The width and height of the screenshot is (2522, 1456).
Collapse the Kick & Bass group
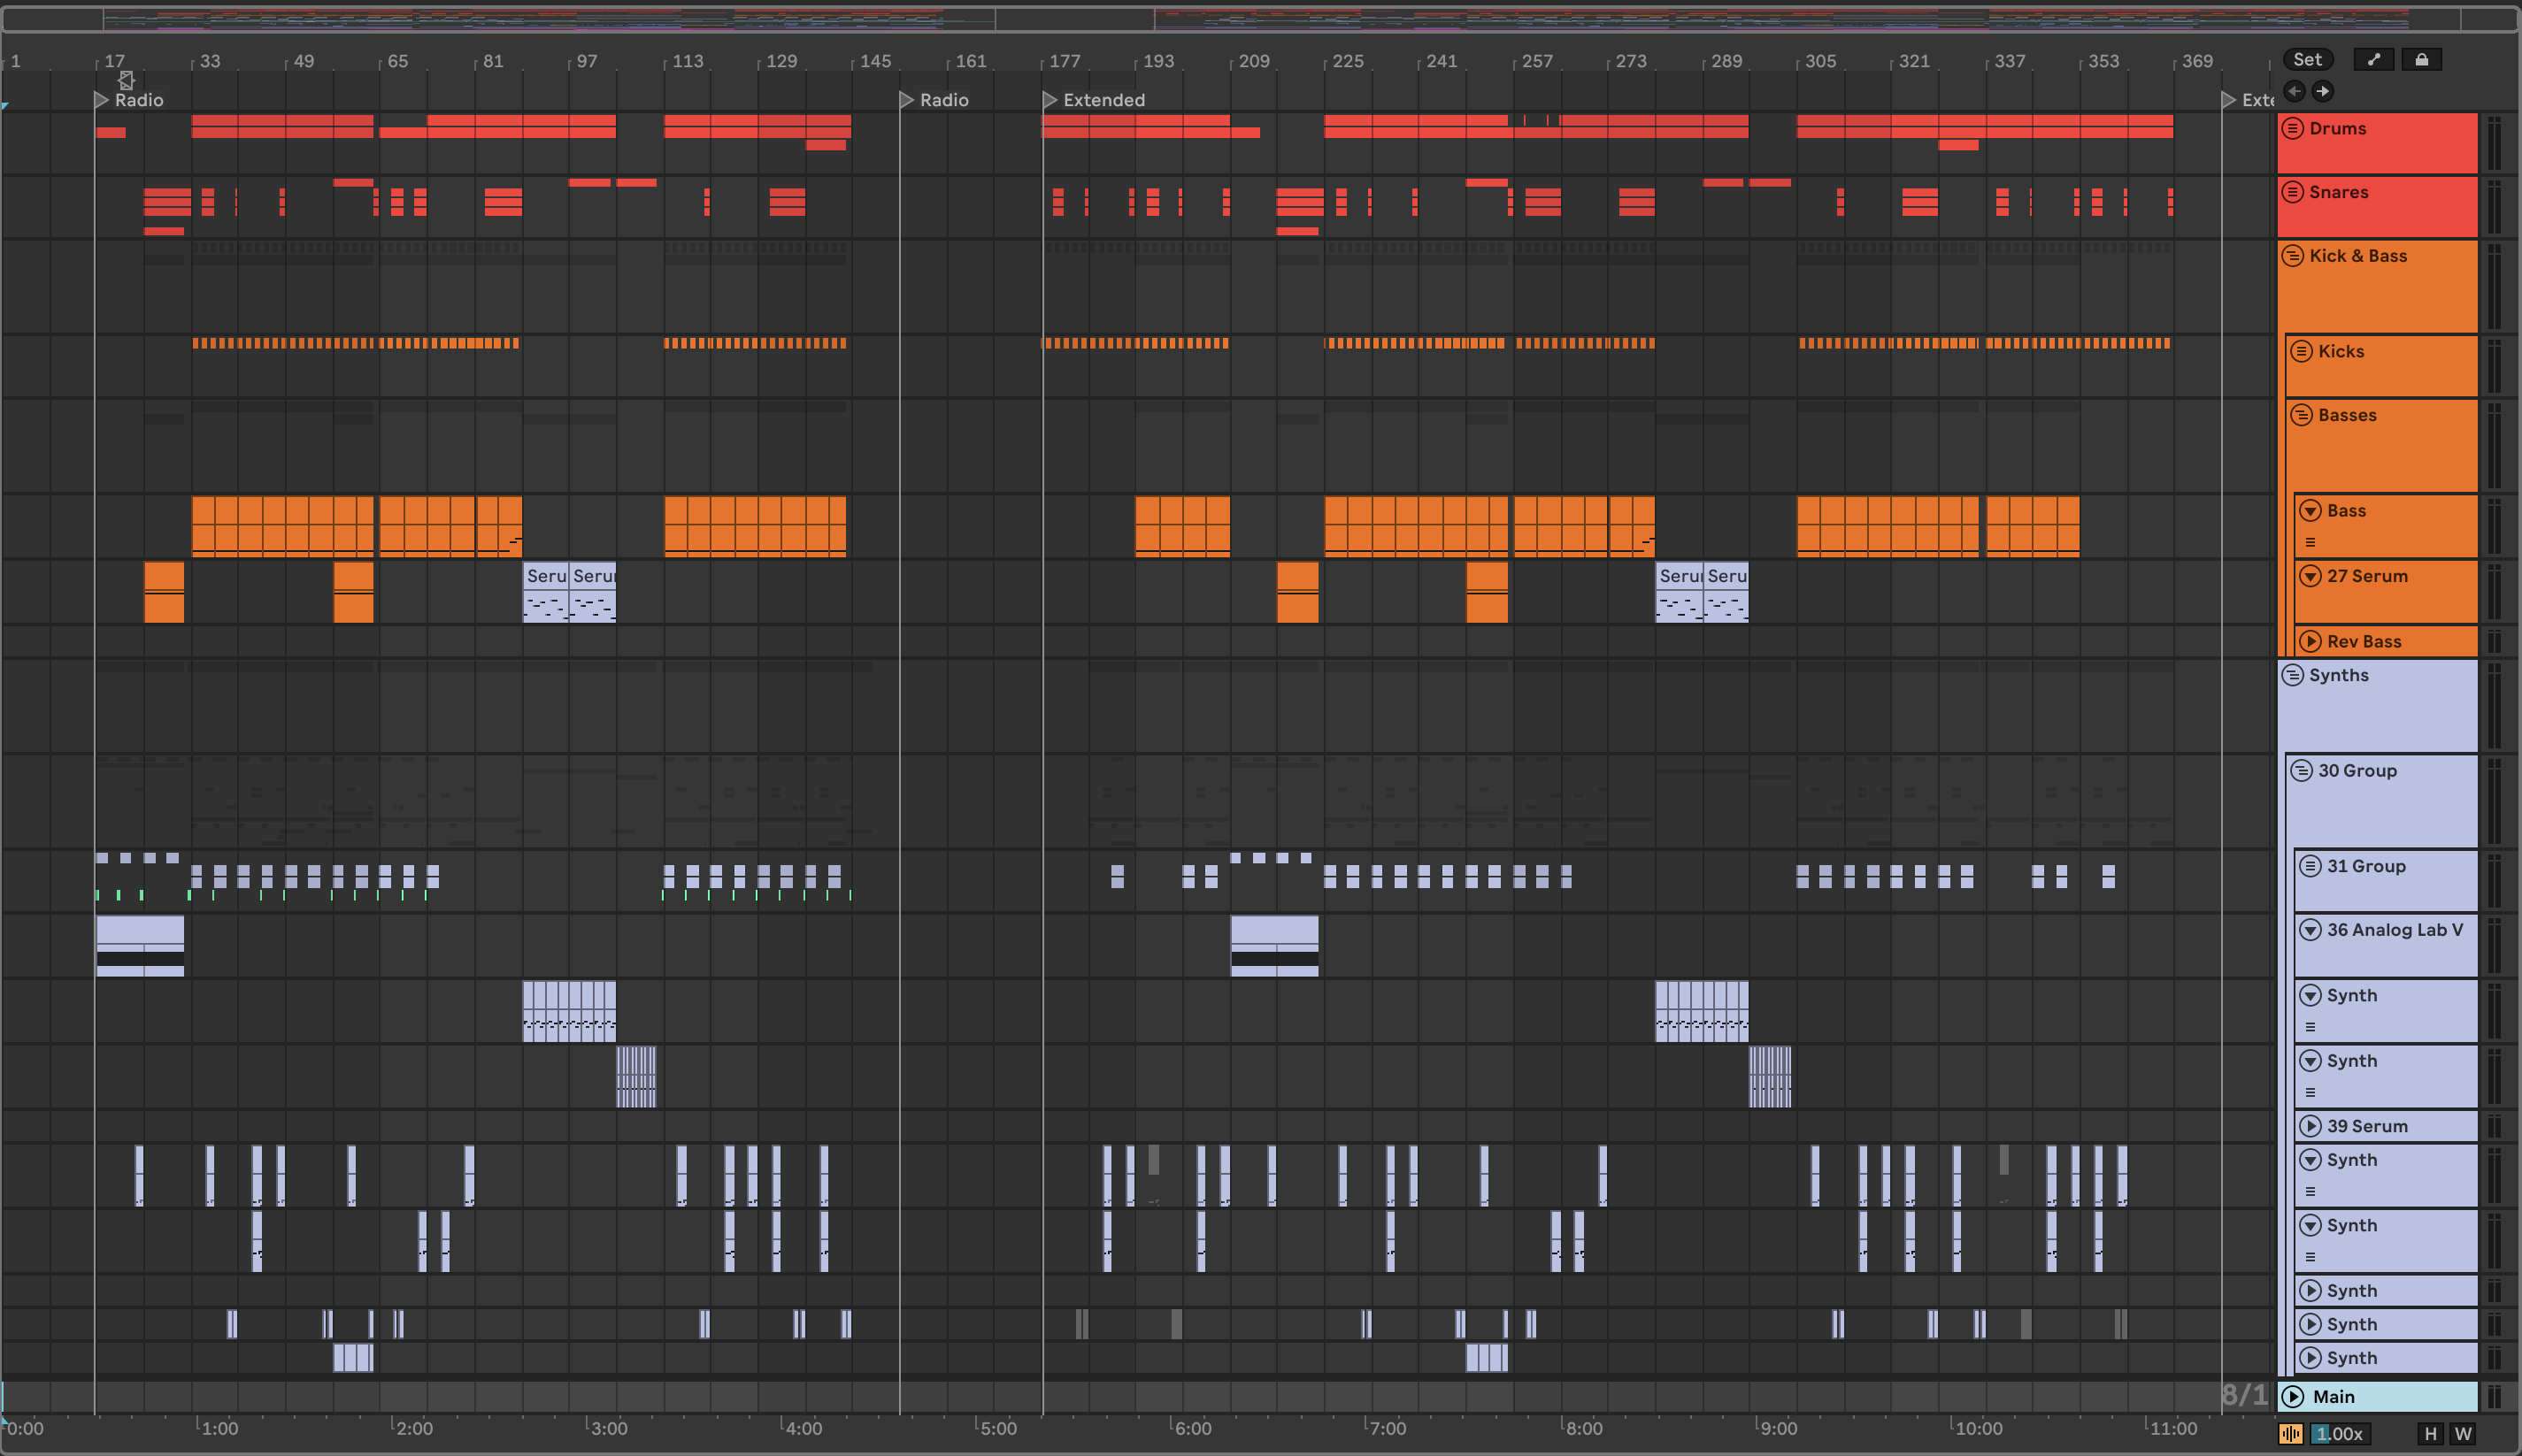(2293, 256)
